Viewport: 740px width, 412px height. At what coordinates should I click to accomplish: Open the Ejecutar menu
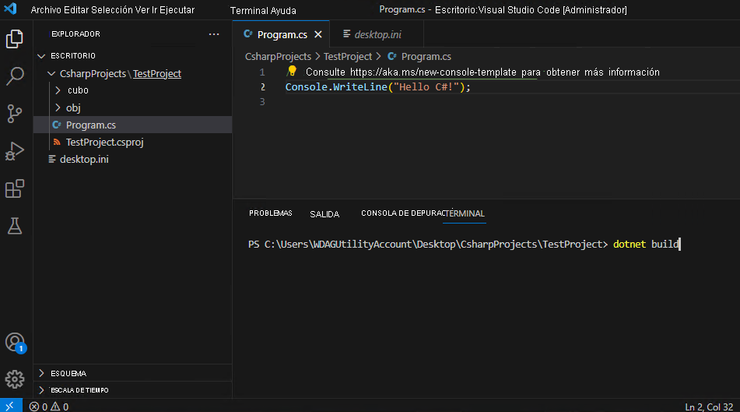(177, 10)
